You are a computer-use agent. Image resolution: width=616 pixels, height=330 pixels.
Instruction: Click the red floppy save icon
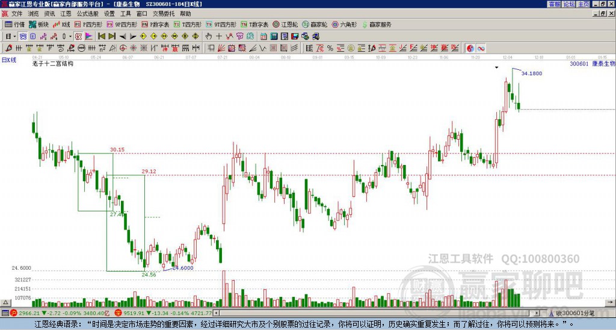click(x=295, y=36)
